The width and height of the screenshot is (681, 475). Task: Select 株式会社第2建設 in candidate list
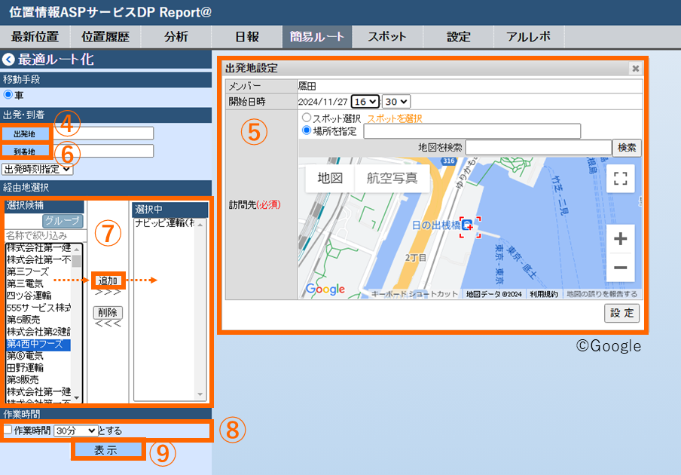click(38, 332)
